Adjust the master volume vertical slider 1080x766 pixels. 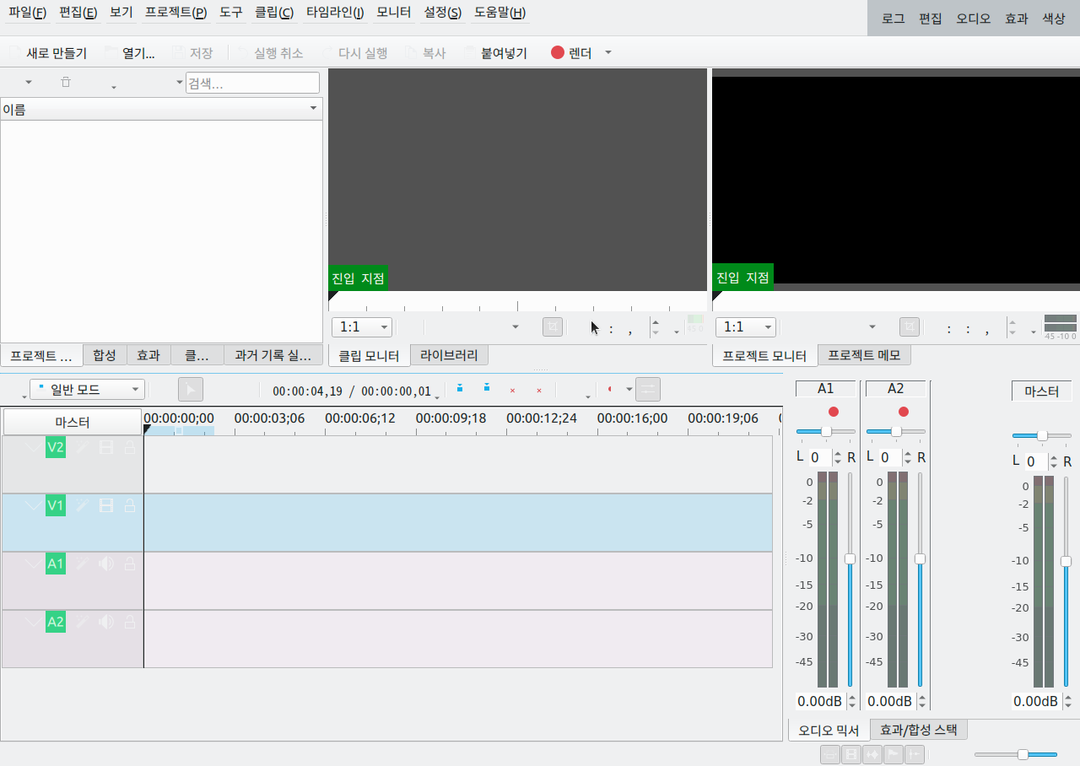(1066, 581)
